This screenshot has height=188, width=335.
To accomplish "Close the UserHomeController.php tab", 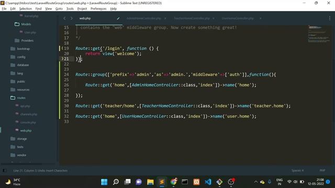I will [261, 18].
